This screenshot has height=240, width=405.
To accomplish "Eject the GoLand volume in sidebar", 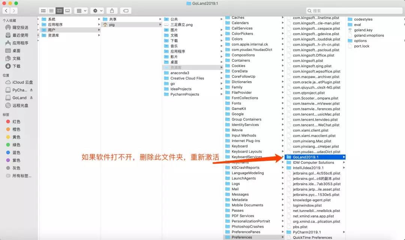I will (x=31, y=98).
